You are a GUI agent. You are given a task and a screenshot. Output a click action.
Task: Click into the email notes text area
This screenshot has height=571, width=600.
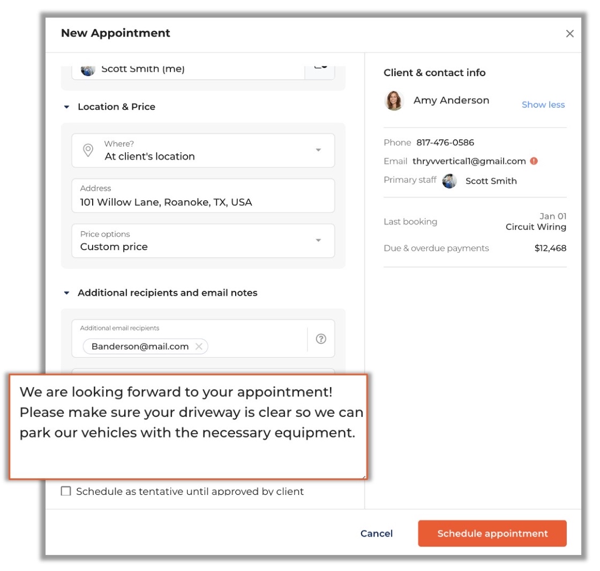188,427
